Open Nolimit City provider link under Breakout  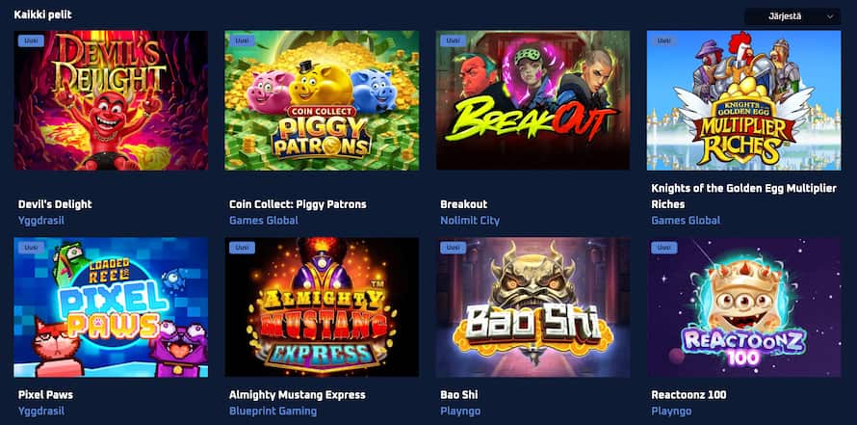[x=470, y=221]
